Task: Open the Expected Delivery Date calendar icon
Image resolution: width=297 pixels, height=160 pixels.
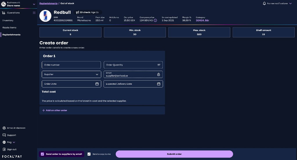Action: 159,84
